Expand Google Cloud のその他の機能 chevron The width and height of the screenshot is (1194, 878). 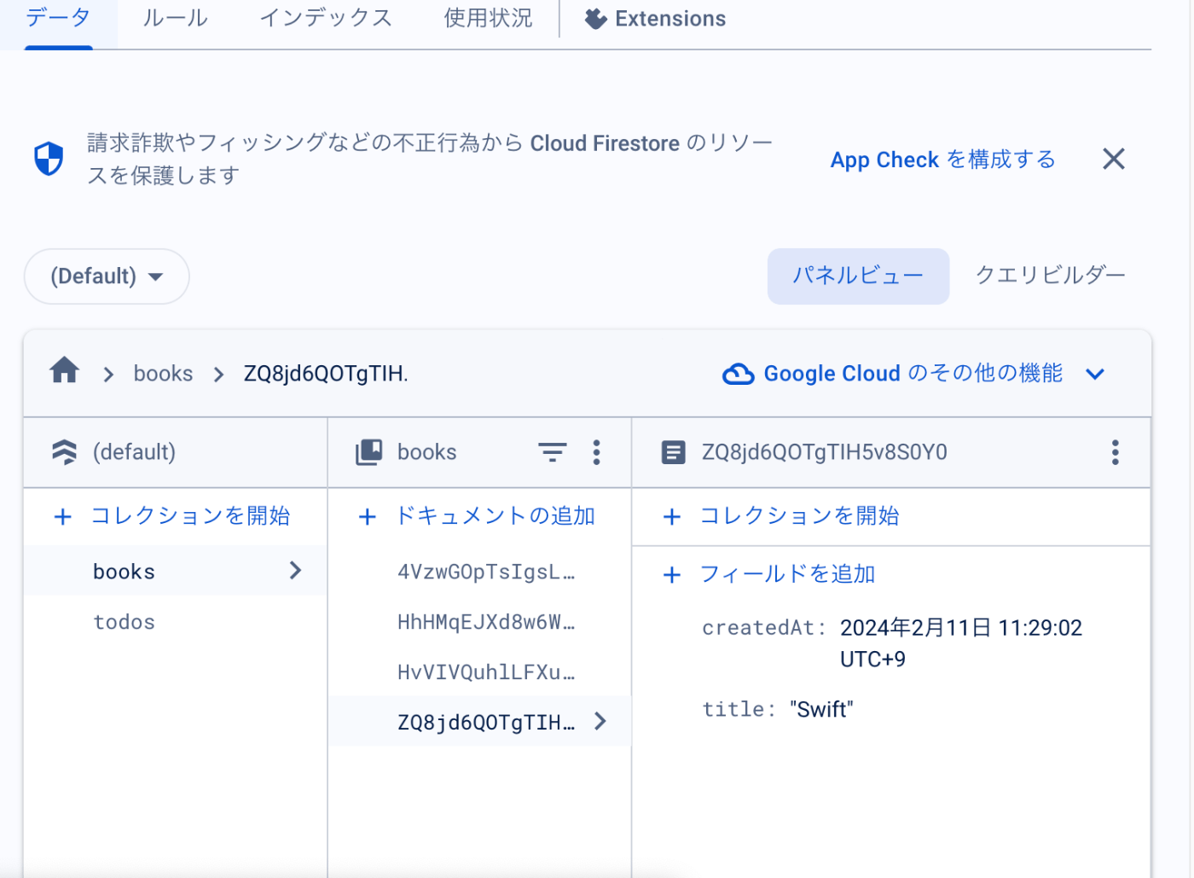pyautogui.click(x=1095, y=374)
